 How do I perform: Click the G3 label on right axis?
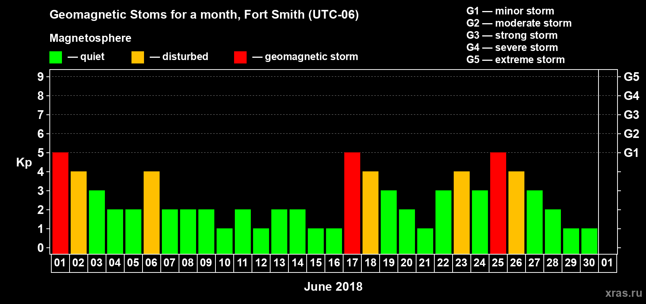pyautogui.click(x=632, y=115)
